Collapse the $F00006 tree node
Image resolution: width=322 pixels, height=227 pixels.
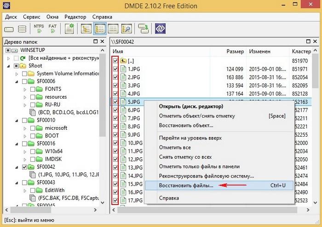click(17, 82)
